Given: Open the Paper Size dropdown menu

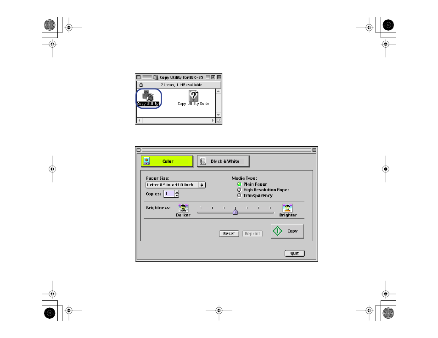Looking at the screenshot, I should pos(175,185).
